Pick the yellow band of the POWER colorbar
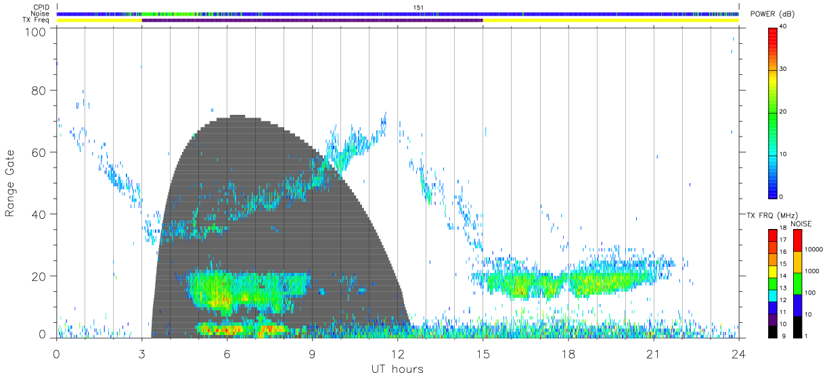 tap(772, 80)
